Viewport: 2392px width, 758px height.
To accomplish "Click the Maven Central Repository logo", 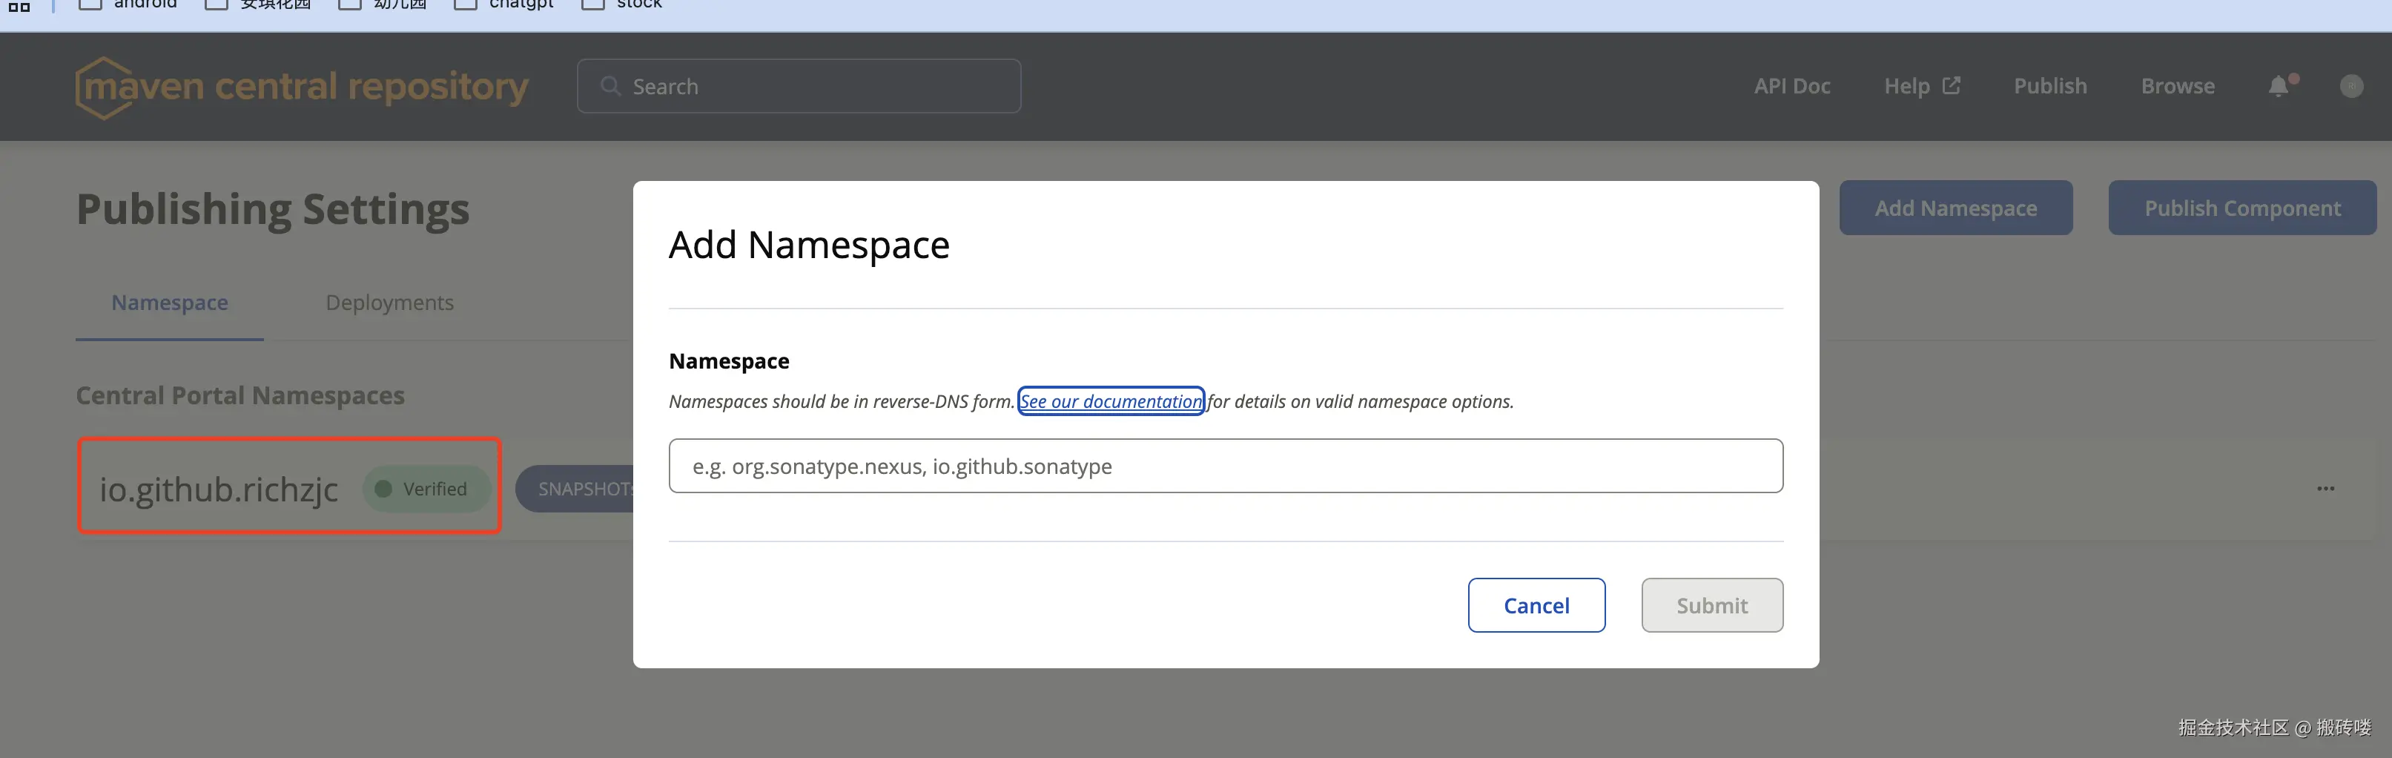I will tap(302, 88).
